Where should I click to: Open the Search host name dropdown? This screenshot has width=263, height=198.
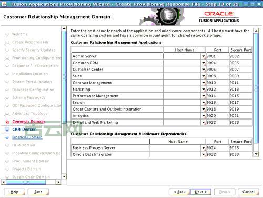tap(203, 103)
